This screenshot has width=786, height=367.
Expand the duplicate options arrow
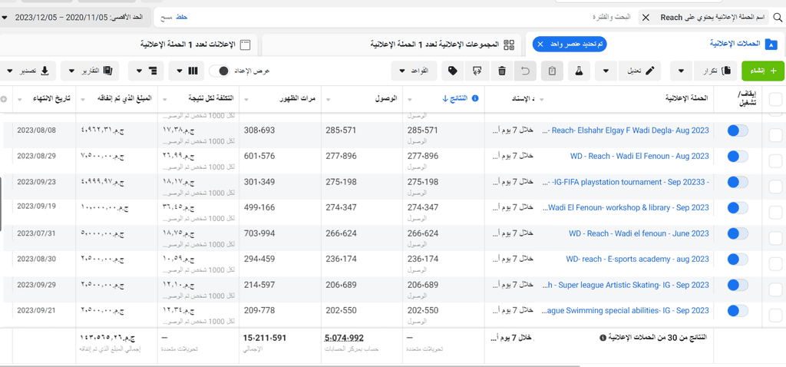point(682,71)
